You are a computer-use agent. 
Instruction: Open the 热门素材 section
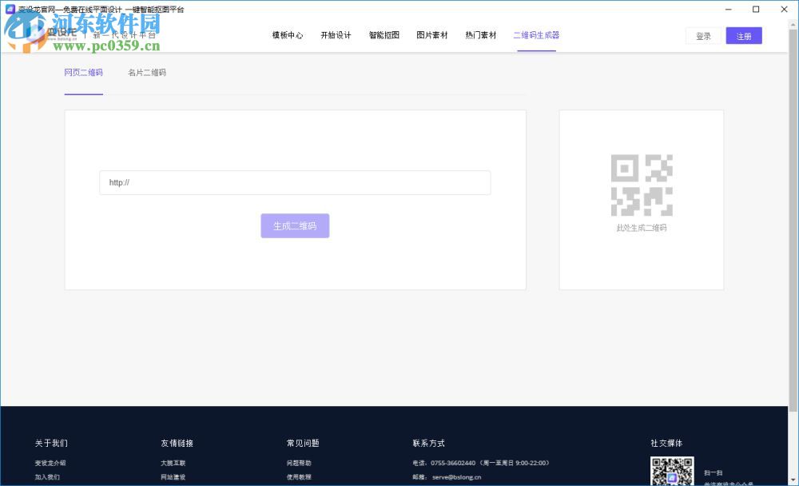coord(479,35)
